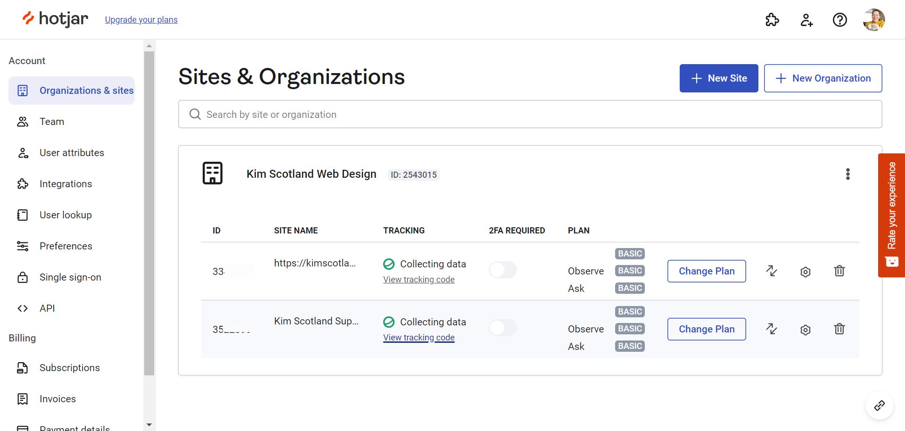Delete the Kim Scotland Sup... site via trash icon
The width and height of the screenshot is (905, 431).
[839, 329]
